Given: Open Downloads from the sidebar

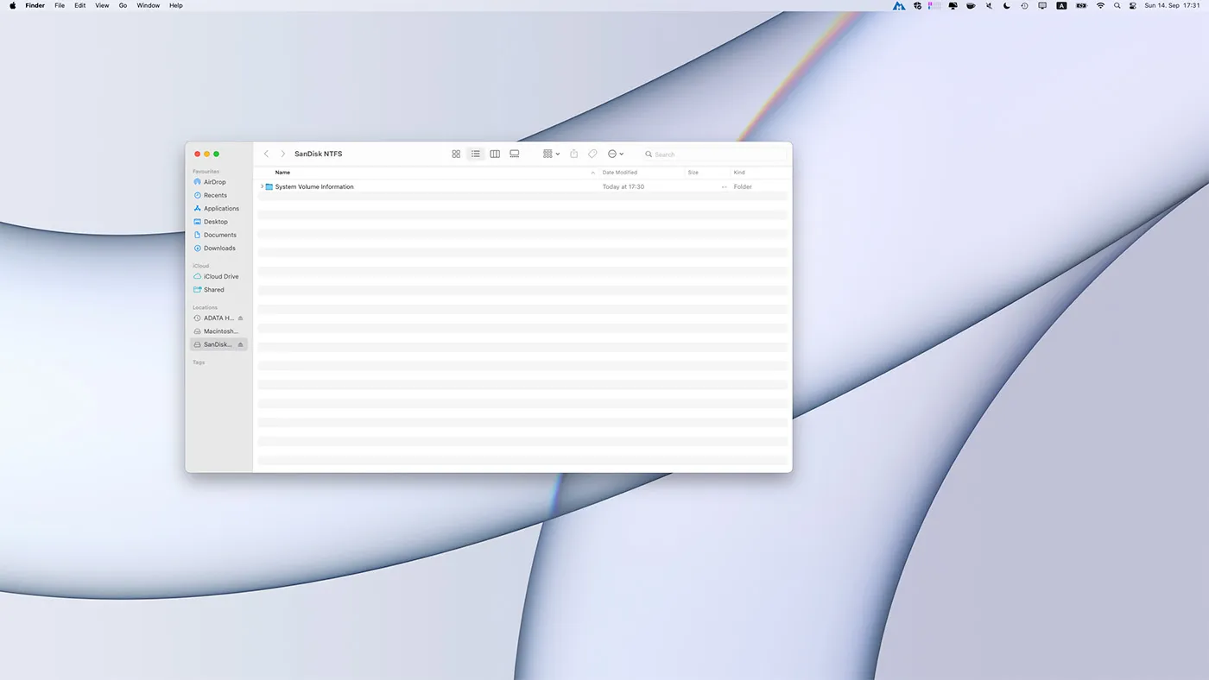Looking at the screenshot, I should coord(218,248).
